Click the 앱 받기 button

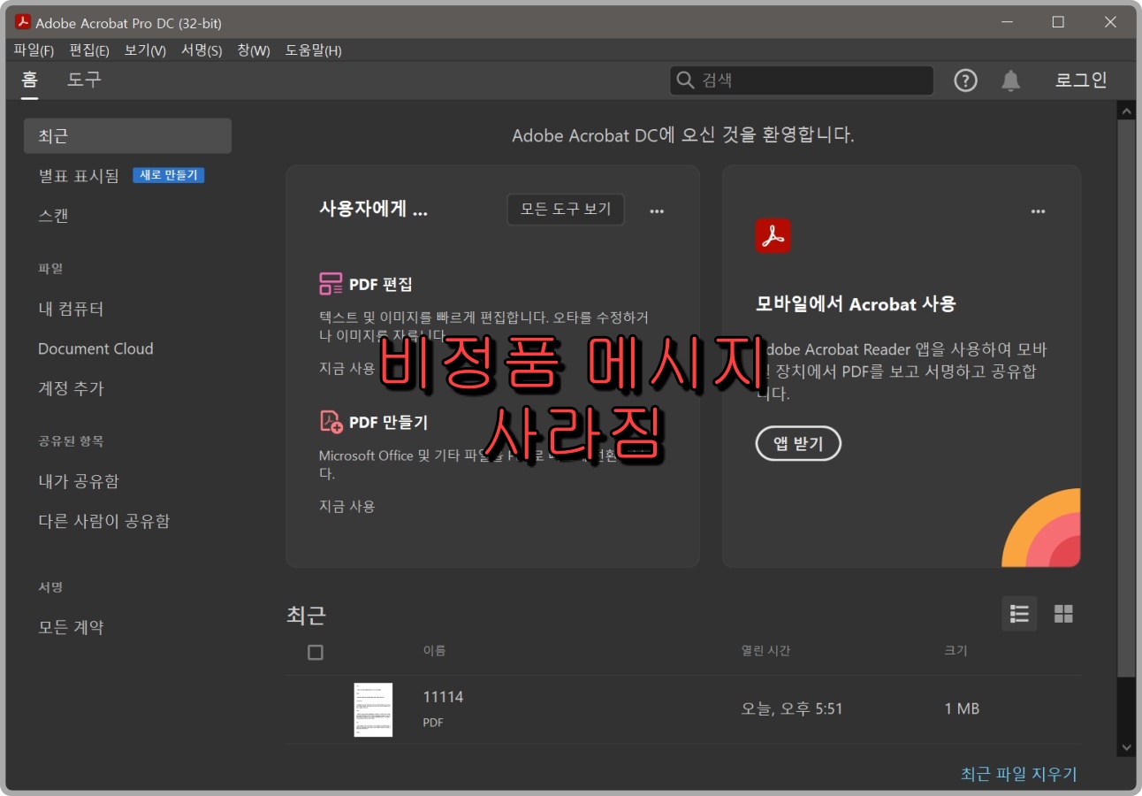798,443
